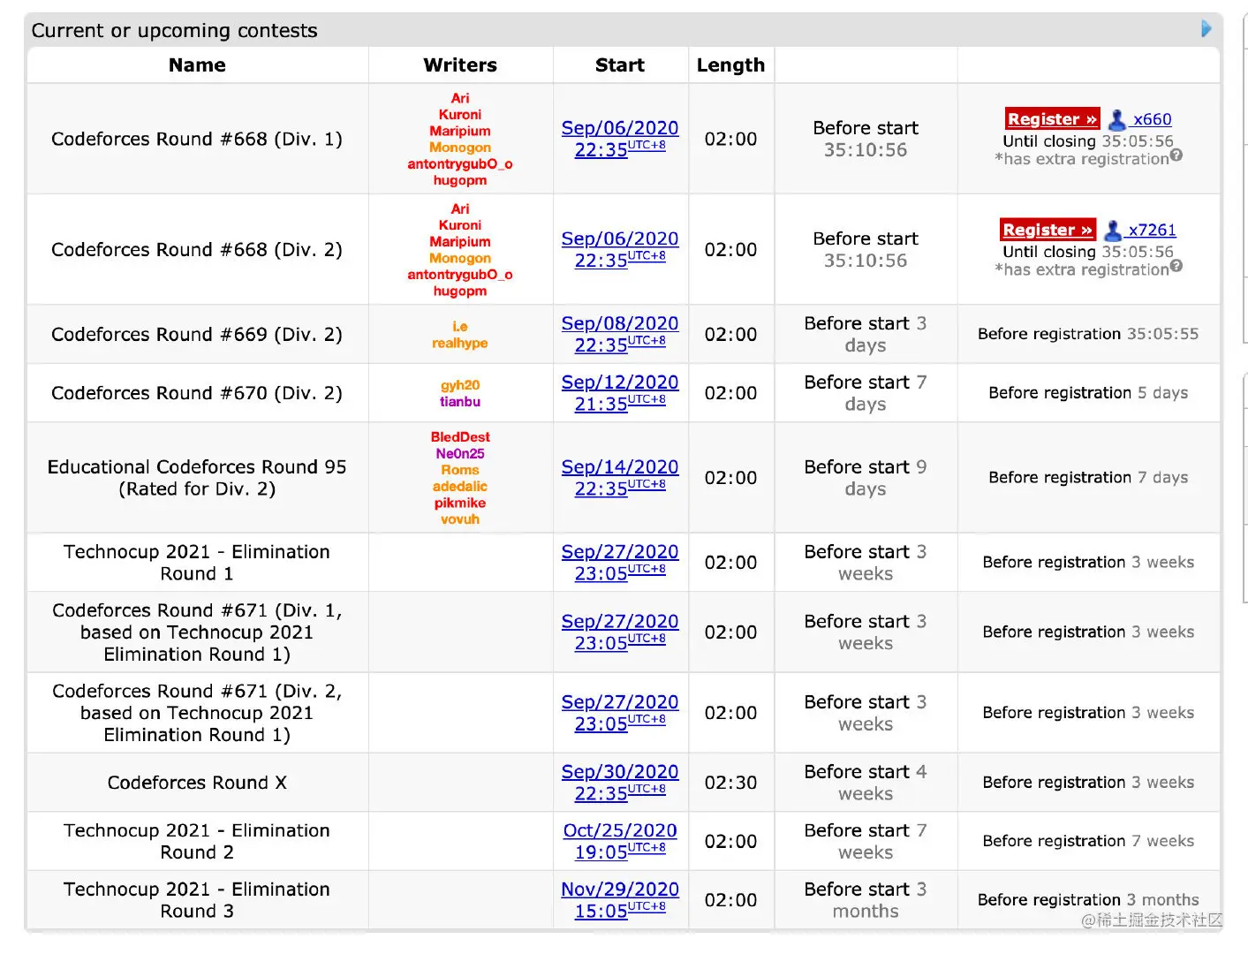The width and height of the screenshot is (1248, 954).
Task: Open Nov/29/2020 15:05 start time link
Action: [x=620, y=900]
